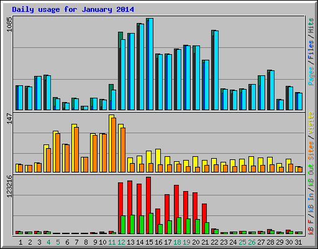This screenshot has height=249, width=318.
Task: Click day label 22 on the x-axis
Action: [214, 242]
